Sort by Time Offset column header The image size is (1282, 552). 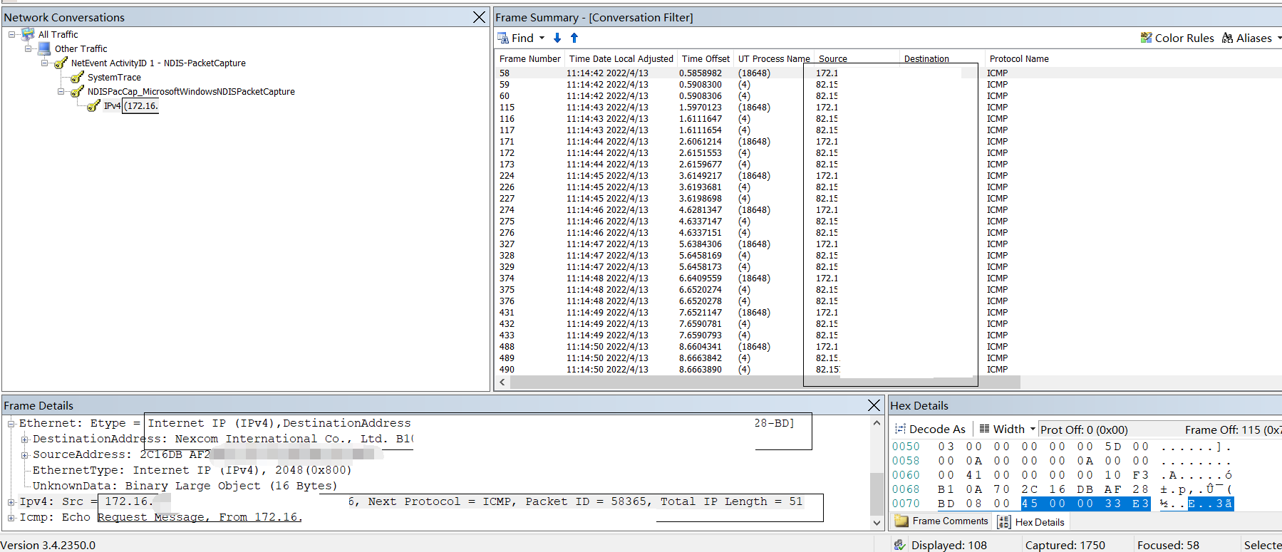click(705, 59)
